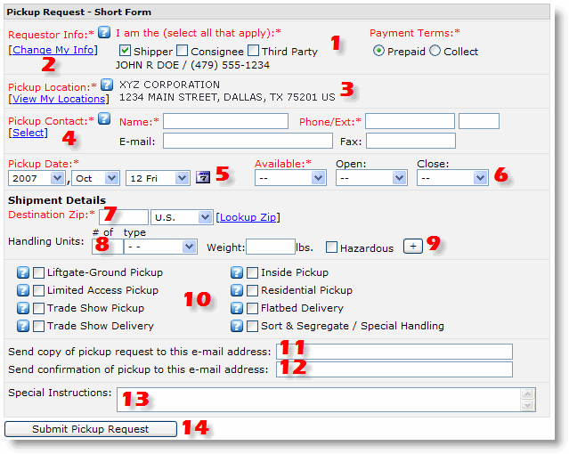Screen dimensions: 569x454
Task: Open help for Inside Pickup
Action: tap(237, 272)
